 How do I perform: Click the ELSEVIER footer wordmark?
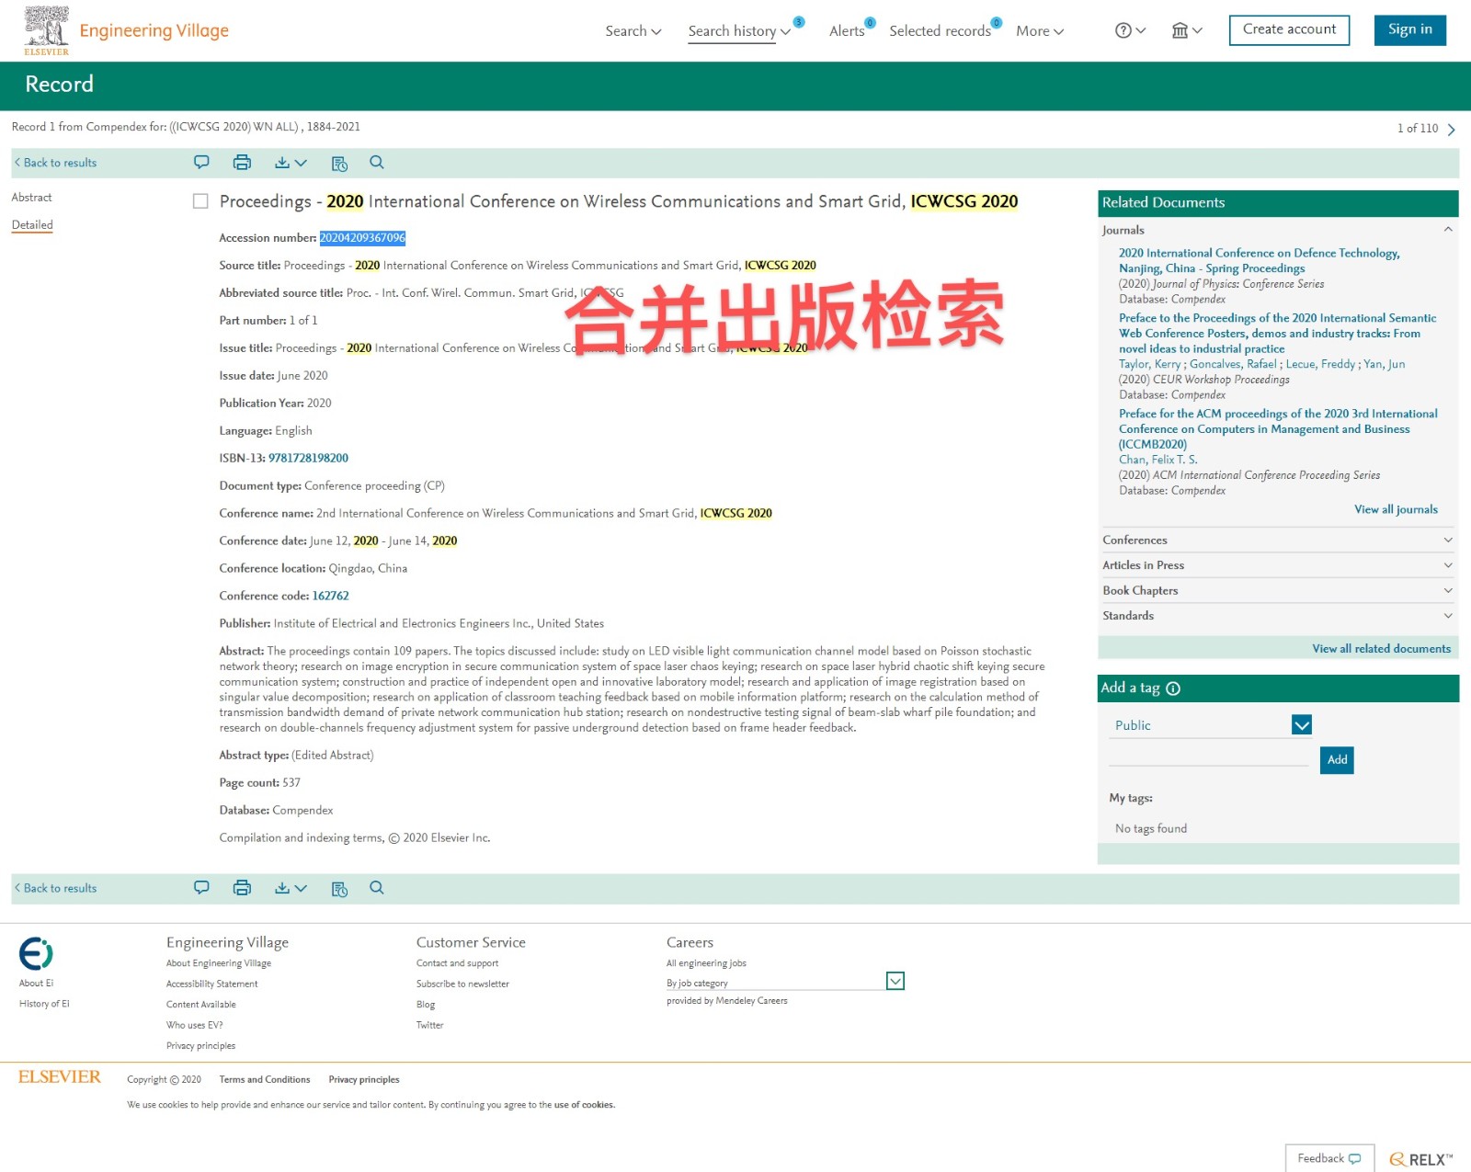tap(60, 1076)
